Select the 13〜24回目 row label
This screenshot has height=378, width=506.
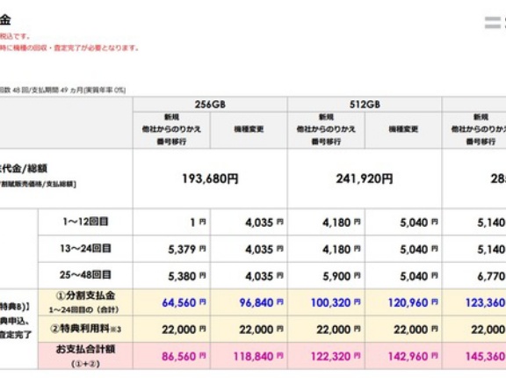pyautogui.click(x=85, y=249)
